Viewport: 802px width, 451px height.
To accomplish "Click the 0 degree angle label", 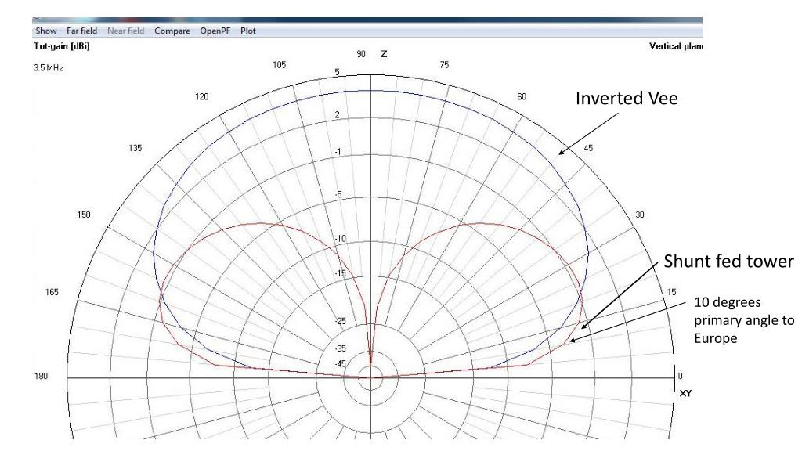I will tap(681, 376).
